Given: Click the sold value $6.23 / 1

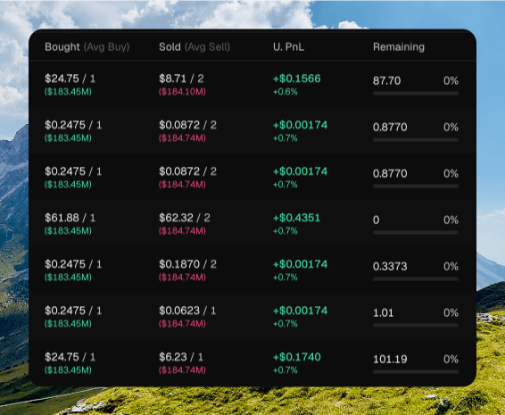Looking at the screenshot, I should pos(181,357).
